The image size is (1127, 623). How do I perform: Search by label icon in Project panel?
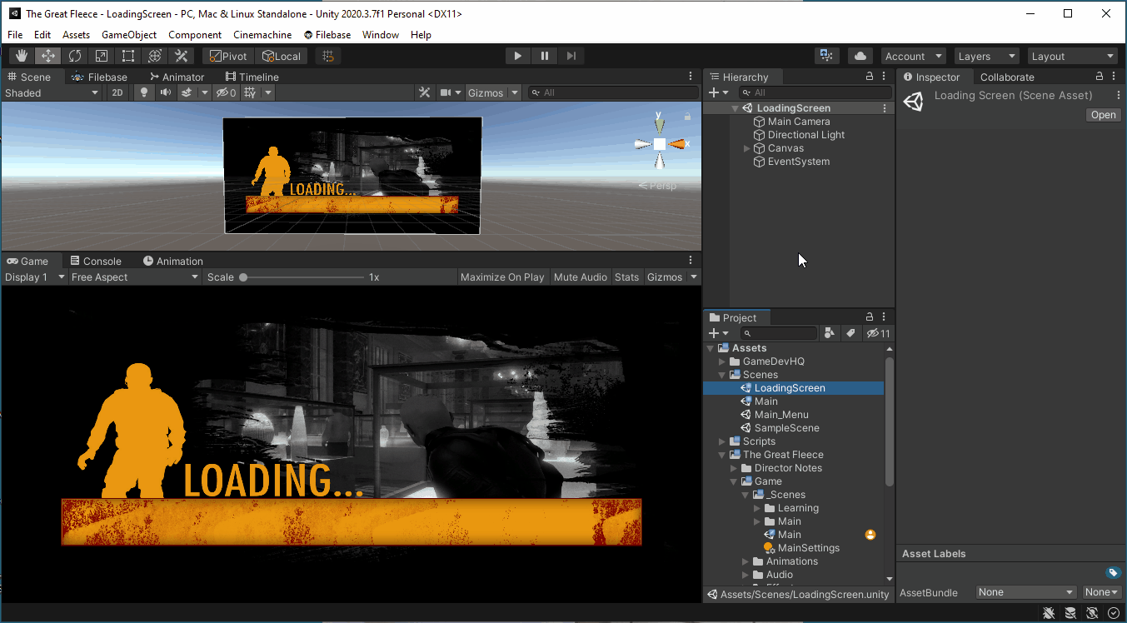pyautogui.click(x=850, y=333)
